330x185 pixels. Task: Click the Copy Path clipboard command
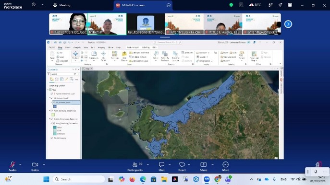pos(62,61)
